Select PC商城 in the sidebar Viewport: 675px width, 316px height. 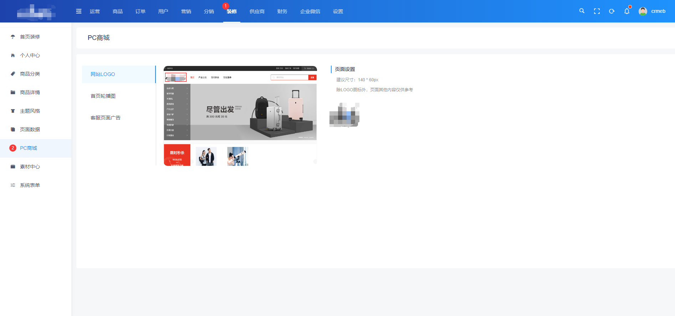[36, 148]
